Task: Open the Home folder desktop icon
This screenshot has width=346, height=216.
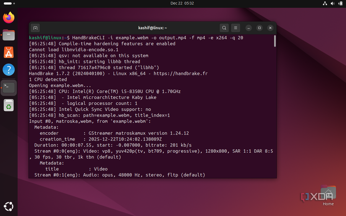Action: click(328, 195)
